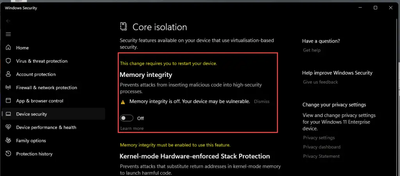This screenshot has width=400, height=176.
Task: Click the Virus & threat protection shield icon
Action: point(8,61)
